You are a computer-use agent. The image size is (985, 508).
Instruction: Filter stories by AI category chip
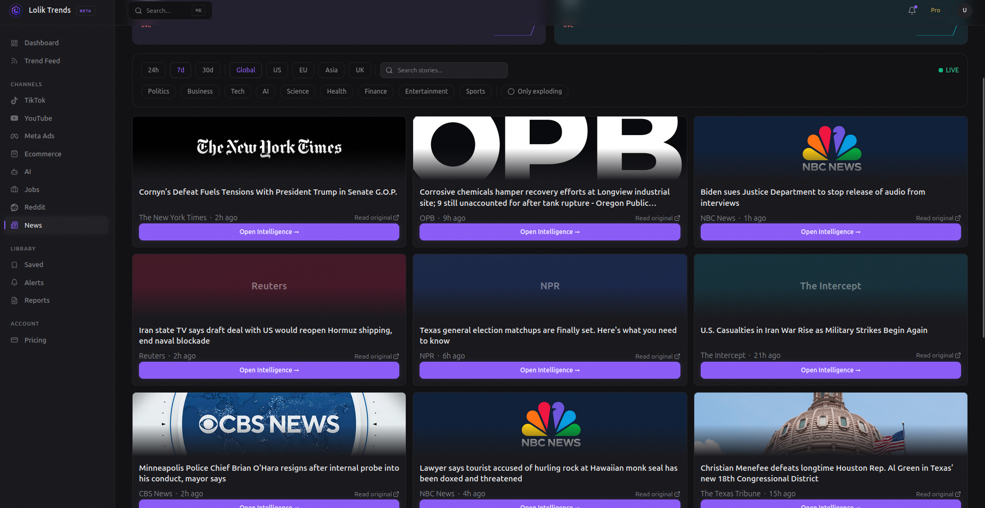266,91
